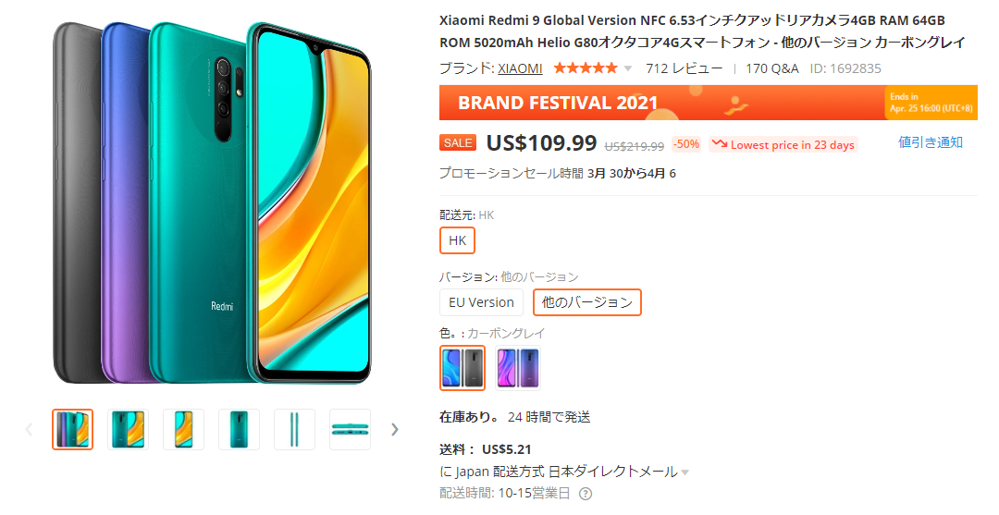Choose the carbon gray color swatch
This screenshot has width=999, height=515.
pos(462,368)
